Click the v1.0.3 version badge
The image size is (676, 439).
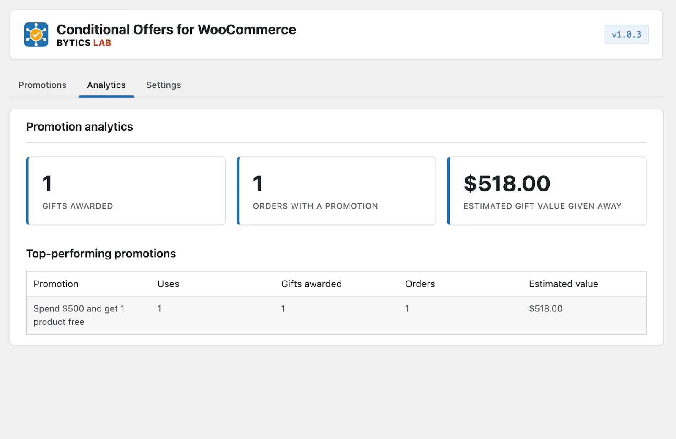click(626, 35)
